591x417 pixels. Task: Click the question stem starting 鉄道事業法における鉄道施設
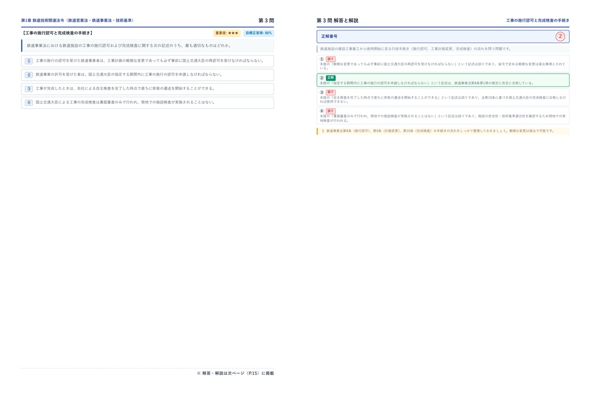tap(129, 46)
